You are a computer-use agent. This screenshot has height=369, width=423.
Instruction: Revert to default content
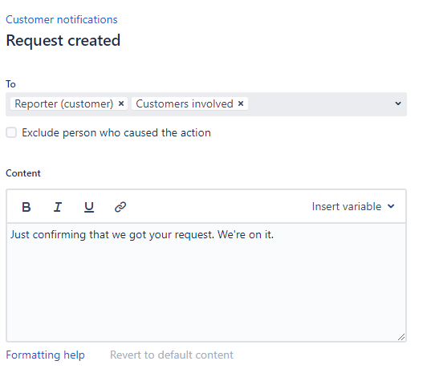172,355
